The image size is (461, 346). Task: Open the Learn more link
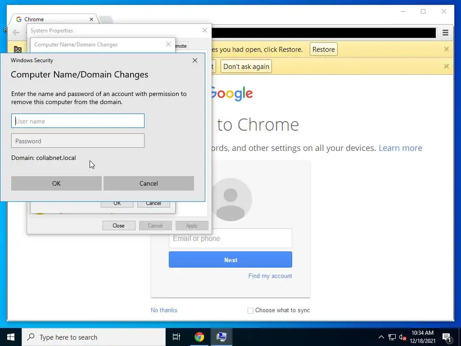[400, 148]
